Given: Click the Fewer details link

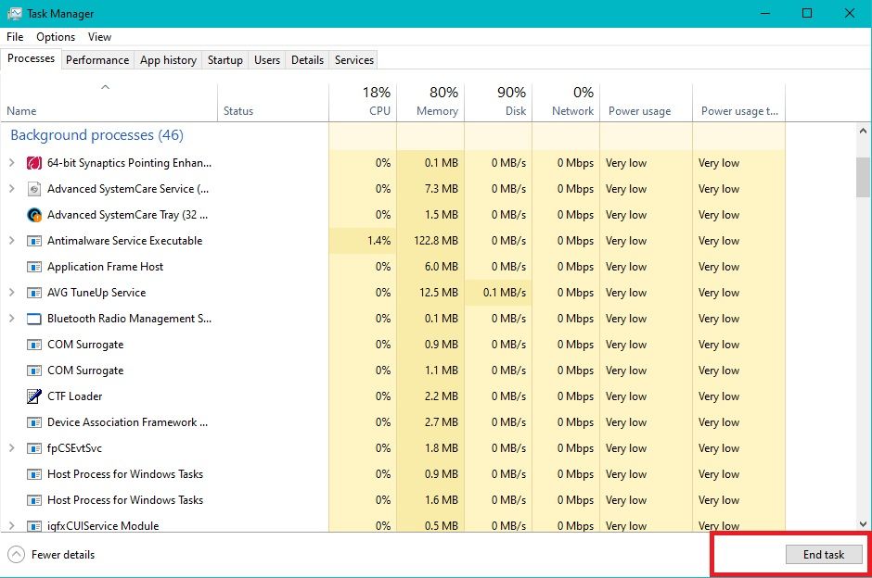Looking at the screenshot, I should click(63, 554).
